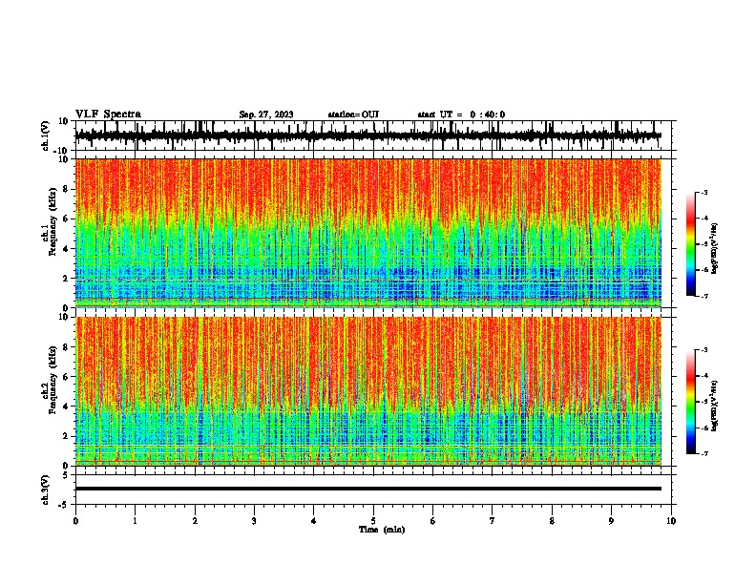Click the "8" kHz tick of the ch.1 spectrogram
Viewport: 756px width, 584px height.
pos(67,189)
